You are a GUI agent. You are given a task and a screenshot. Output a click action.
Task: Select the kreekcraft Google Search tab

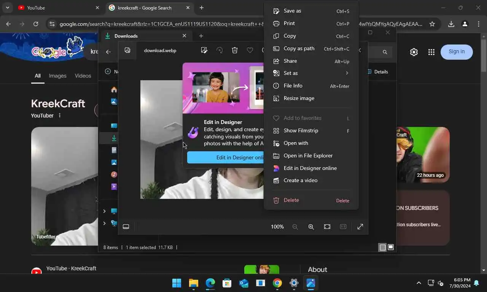point(150,8)
